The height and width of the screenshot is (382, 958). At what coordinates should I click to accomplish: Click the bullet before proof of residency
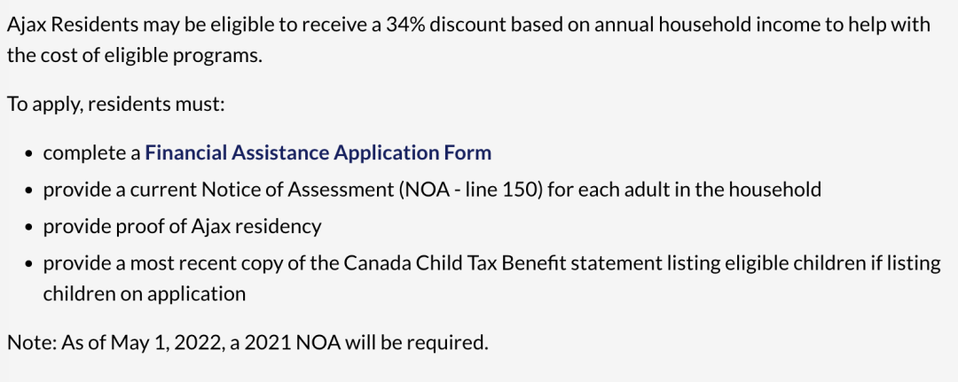pyautogui.click(x=28, y=229)
